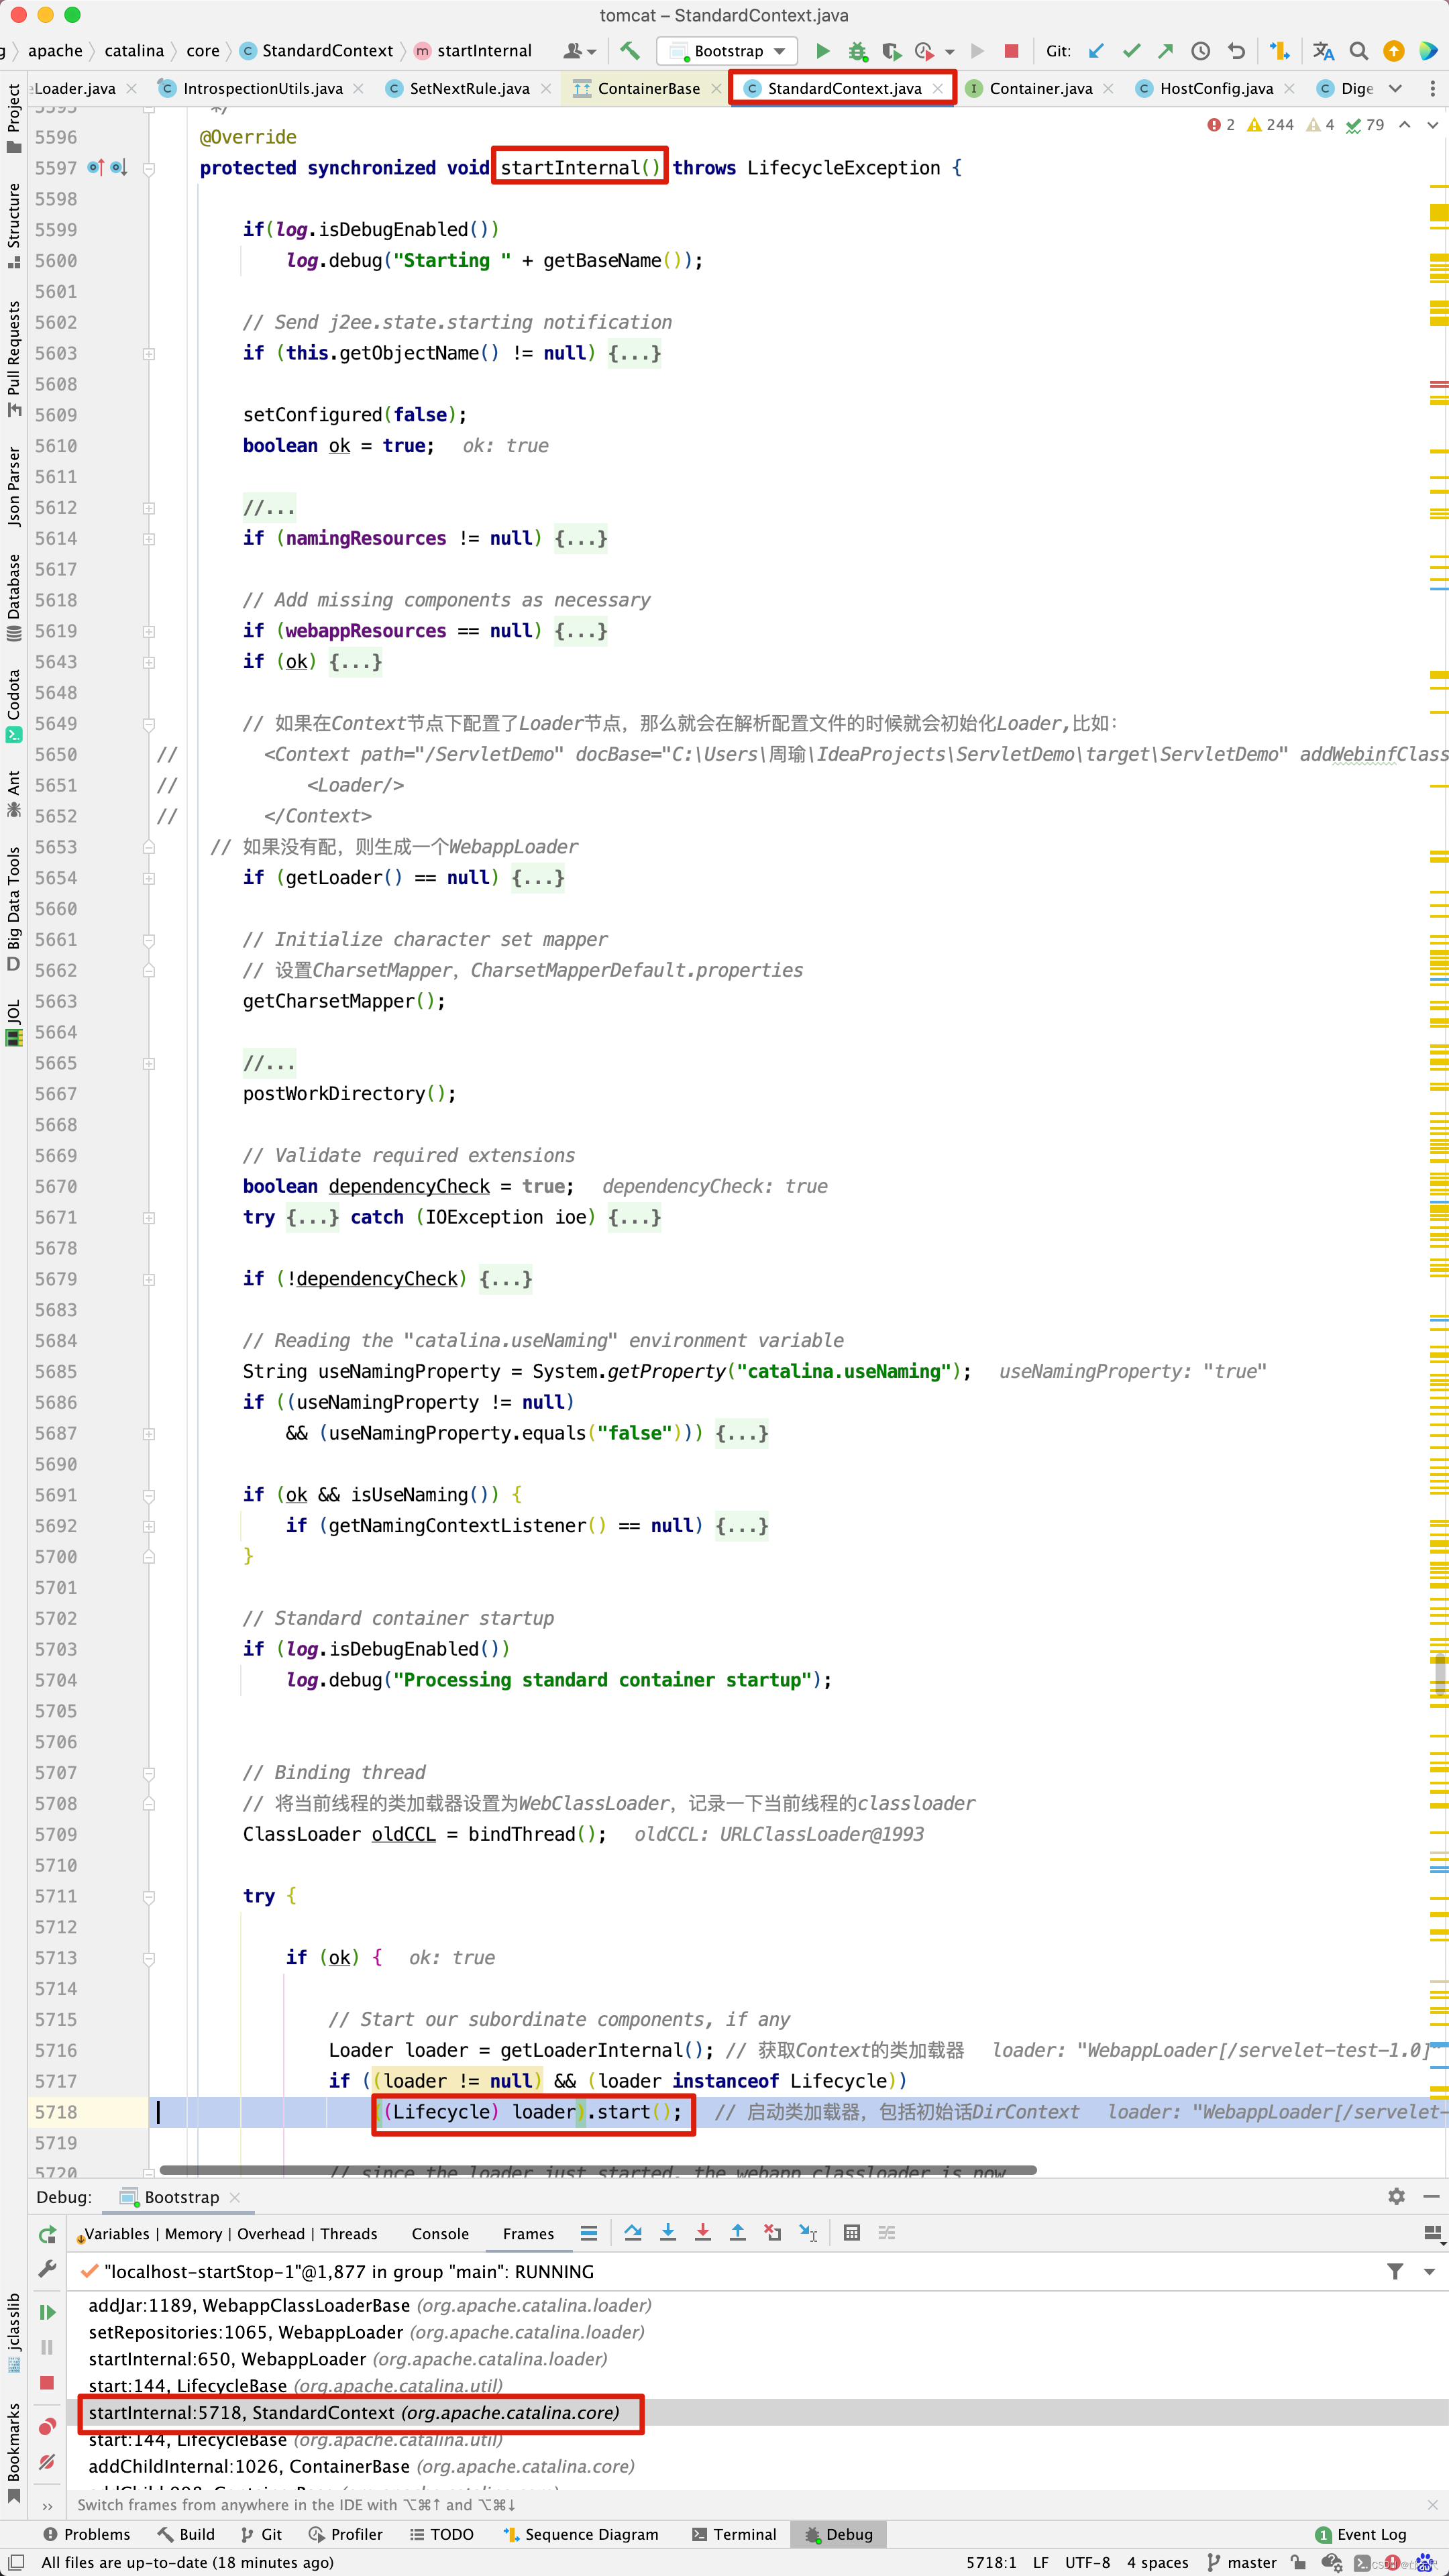Open Problems tool window

[87, 2534]
